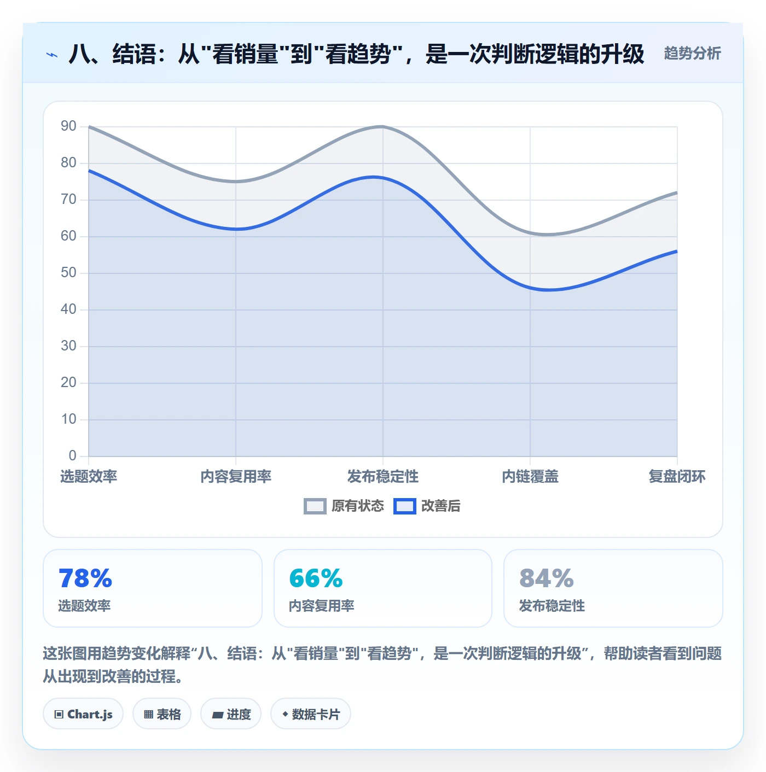Click the 复盘闭环 x-axis label
The image size is (766, 772).
point(677,477)
